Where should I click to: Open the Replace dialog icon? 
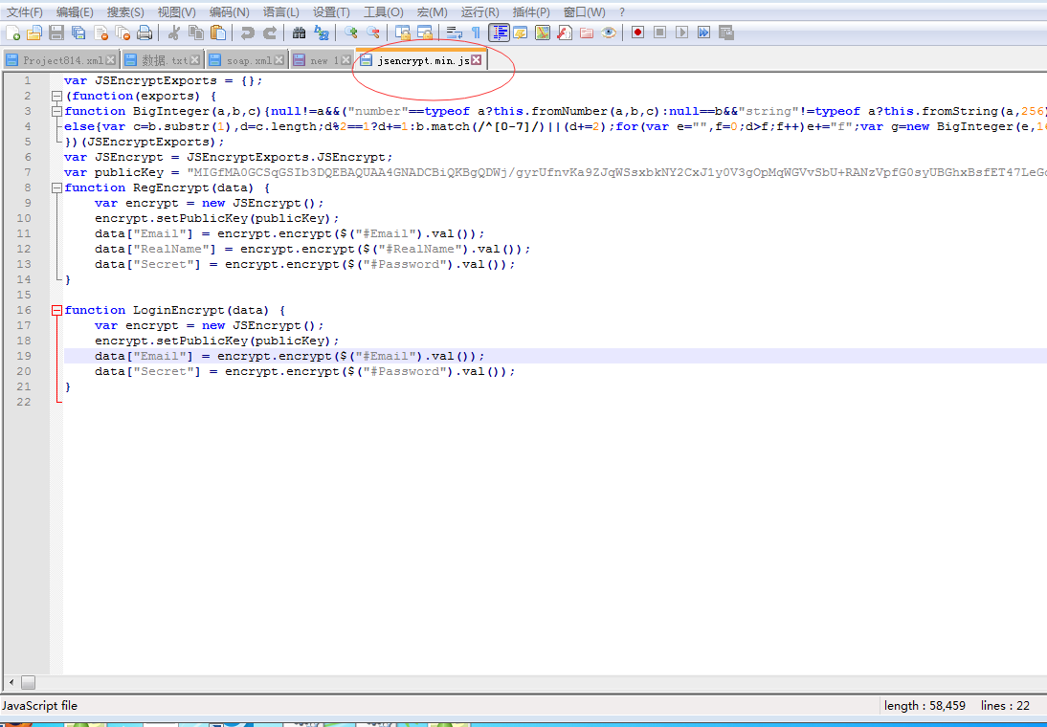(x=322, y=32)
